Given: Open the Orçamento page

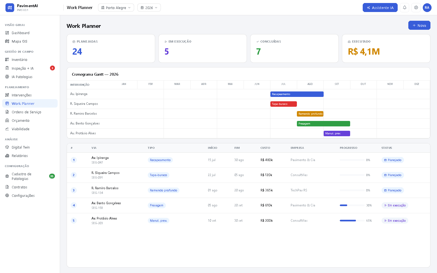Looking at the screenshot, I should point(30,120).
